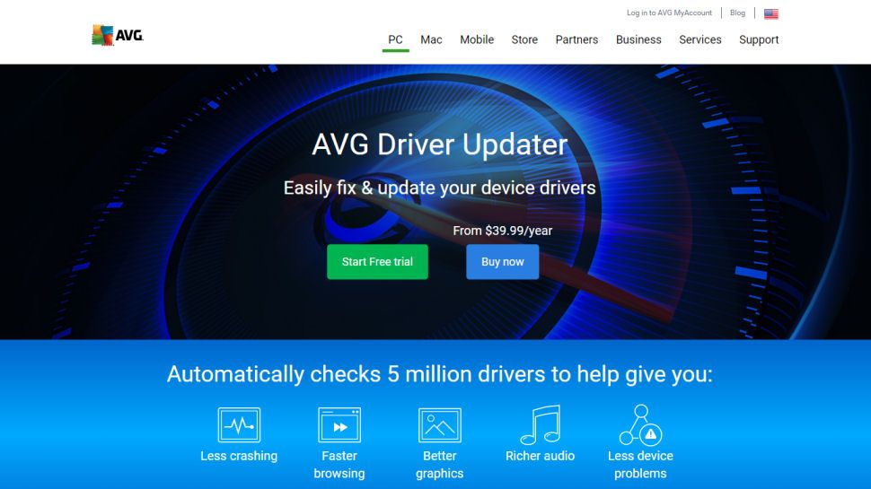
Task: Open the US flag language selector
Action: point(771,13)
